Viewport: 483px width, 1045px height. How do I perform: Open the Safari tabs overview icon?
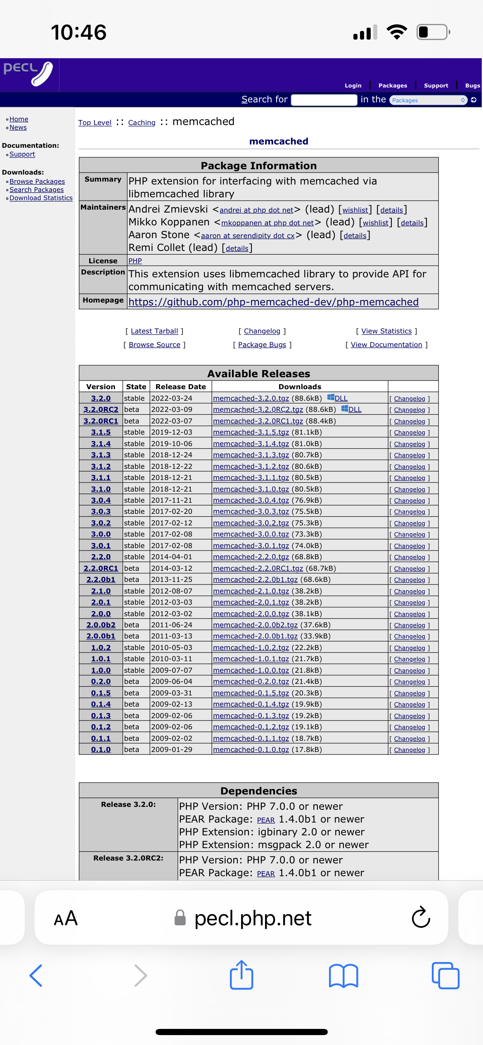tap(445, 976)
